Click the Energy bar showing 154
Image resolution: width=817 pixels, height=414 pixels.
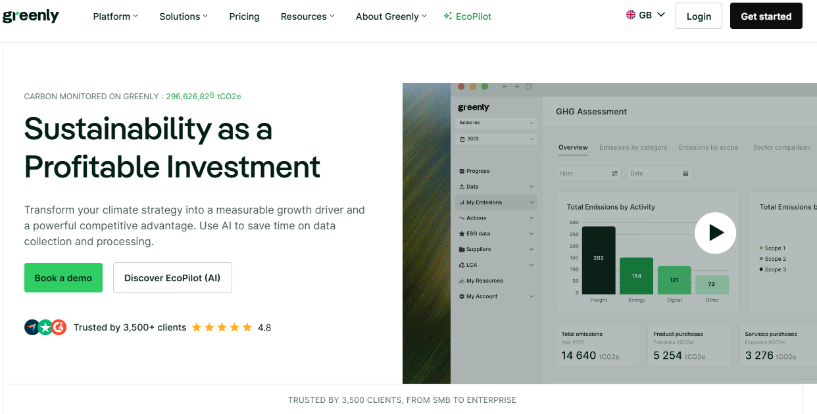tap(636, 276)
